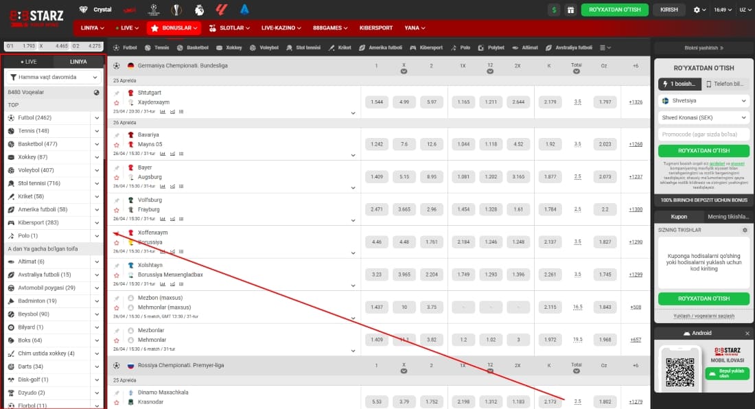The height and width of the screenshot is (409, 755).
Task: Open the Crystal diamond promo link
Action: (95, 10)
